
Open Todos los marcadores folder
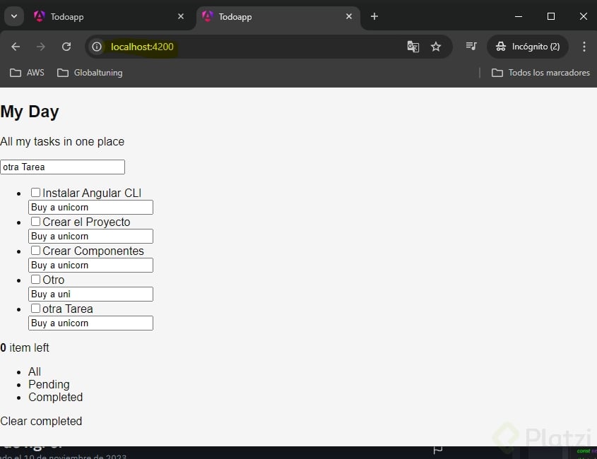[540, 73]
